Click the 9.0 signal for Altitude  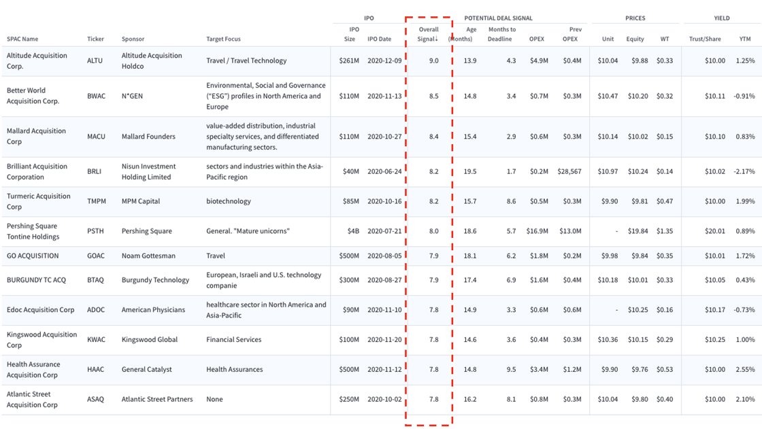[433, 61]
